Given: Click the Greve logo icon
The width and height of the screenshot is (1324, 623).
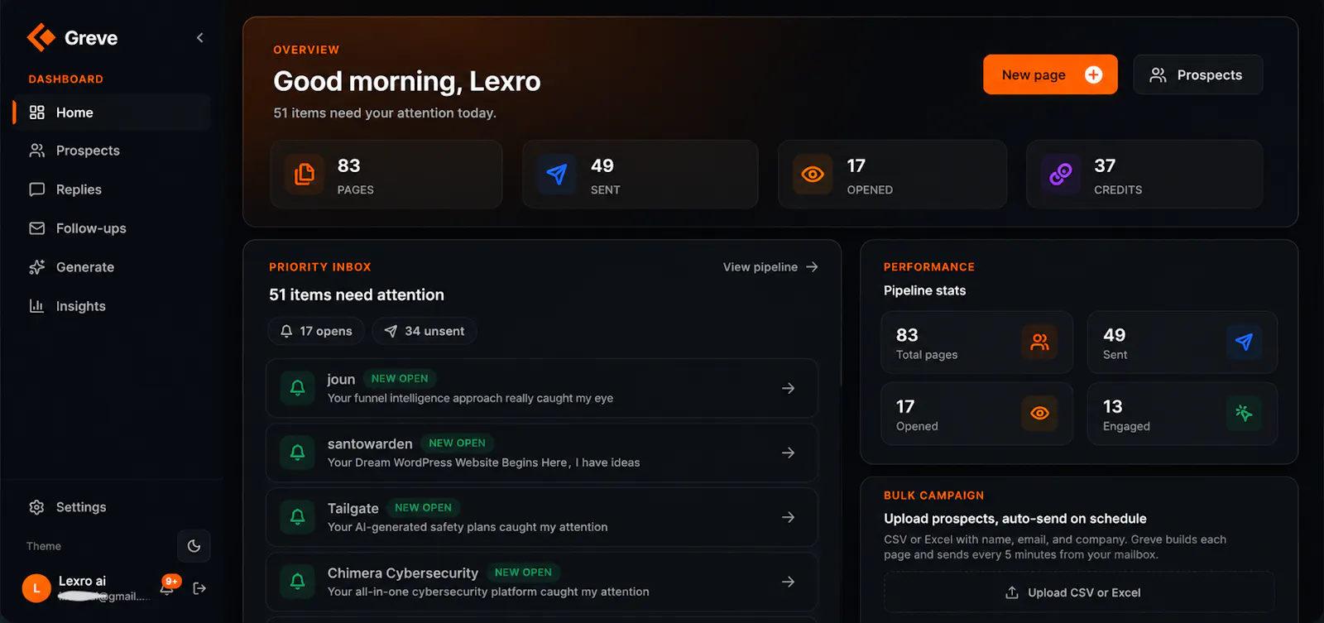Looking at the screenshot, I should click(41, 37).
